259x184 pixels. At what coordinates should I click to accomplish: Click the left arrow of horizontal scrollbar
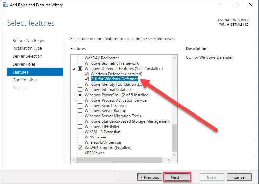point(73,160)
